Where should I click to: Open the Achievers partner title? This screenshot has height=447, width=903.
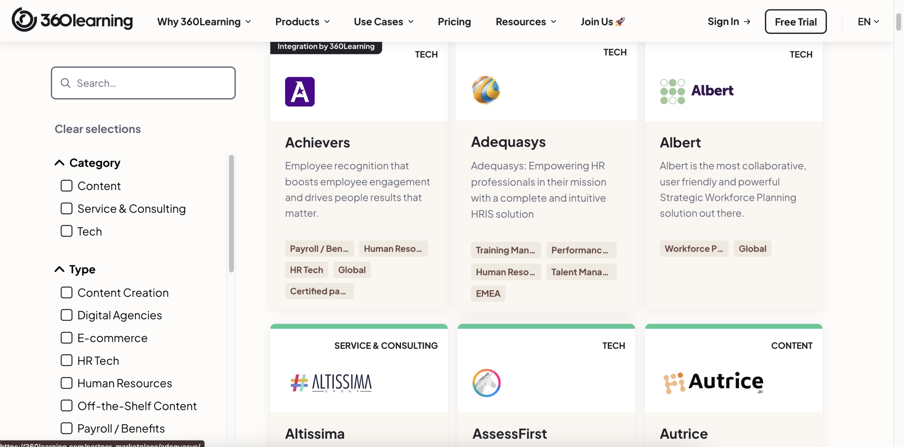coord(317,142)
